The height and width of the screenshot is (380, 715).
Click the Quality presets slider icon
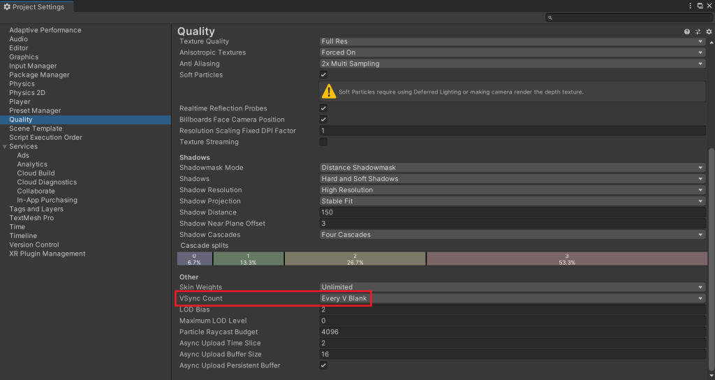[698, 32]
